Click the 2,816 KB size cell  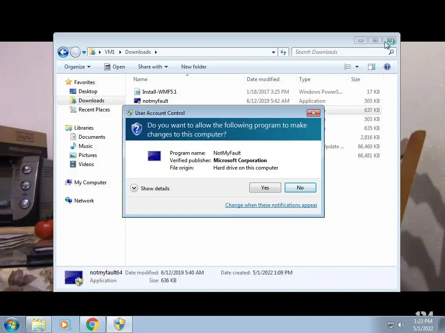pyautogui.click(x=370, y=137)
